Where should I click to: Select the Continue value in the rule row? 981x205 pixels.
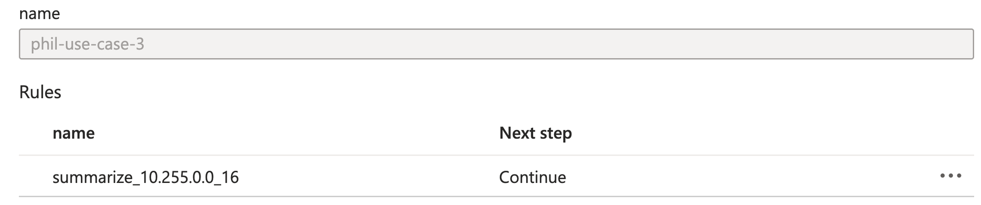pos(533,177)
